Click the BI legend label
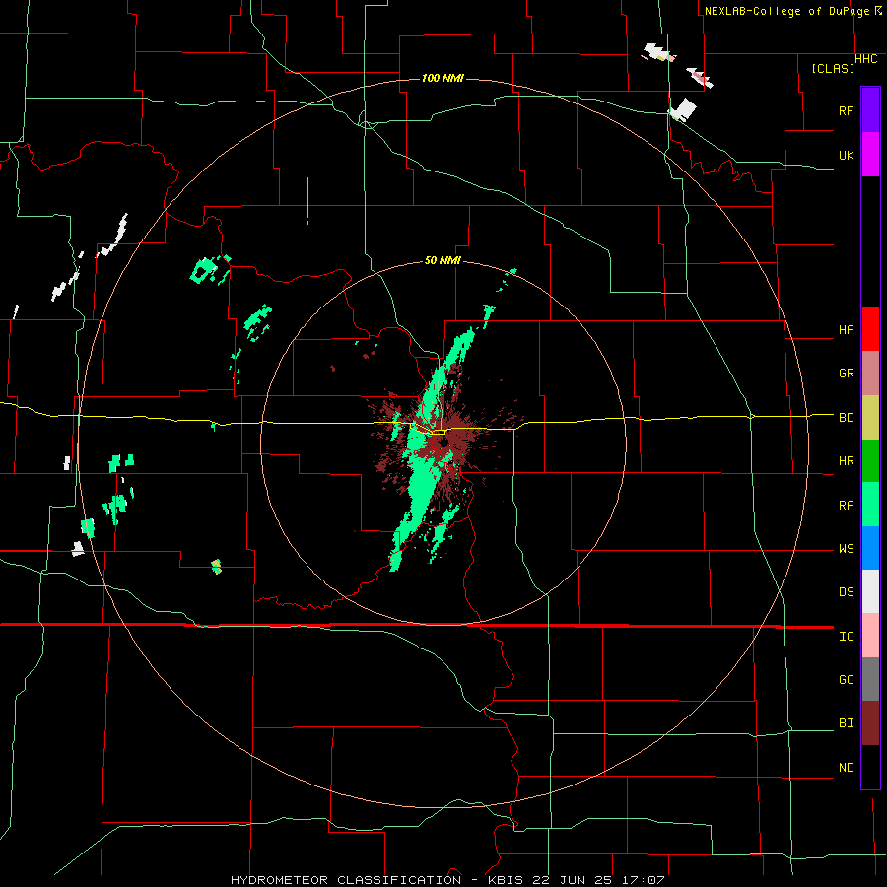 click(x=846, y=723)
